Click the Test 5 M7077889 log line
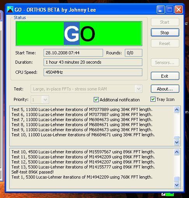 point(82,109)
